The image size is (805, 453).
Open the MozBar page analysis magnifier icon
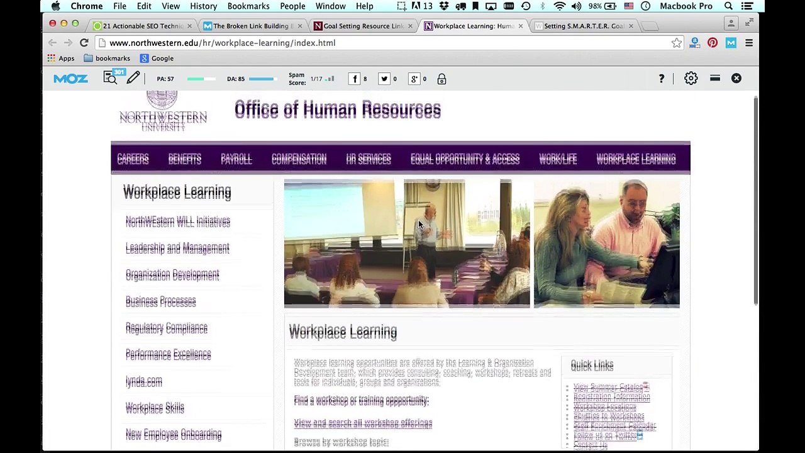110,79
